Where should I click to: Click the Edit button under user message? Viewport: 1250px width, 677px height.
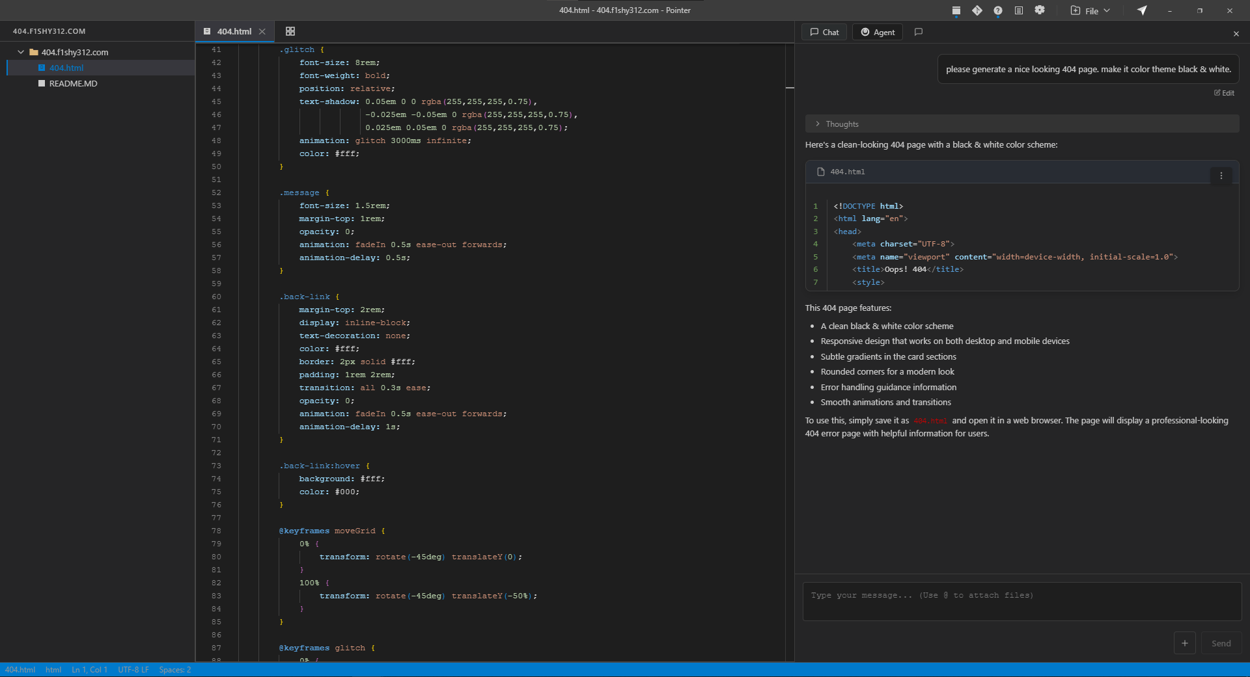pyautogui.click(x=1224, y=93)
